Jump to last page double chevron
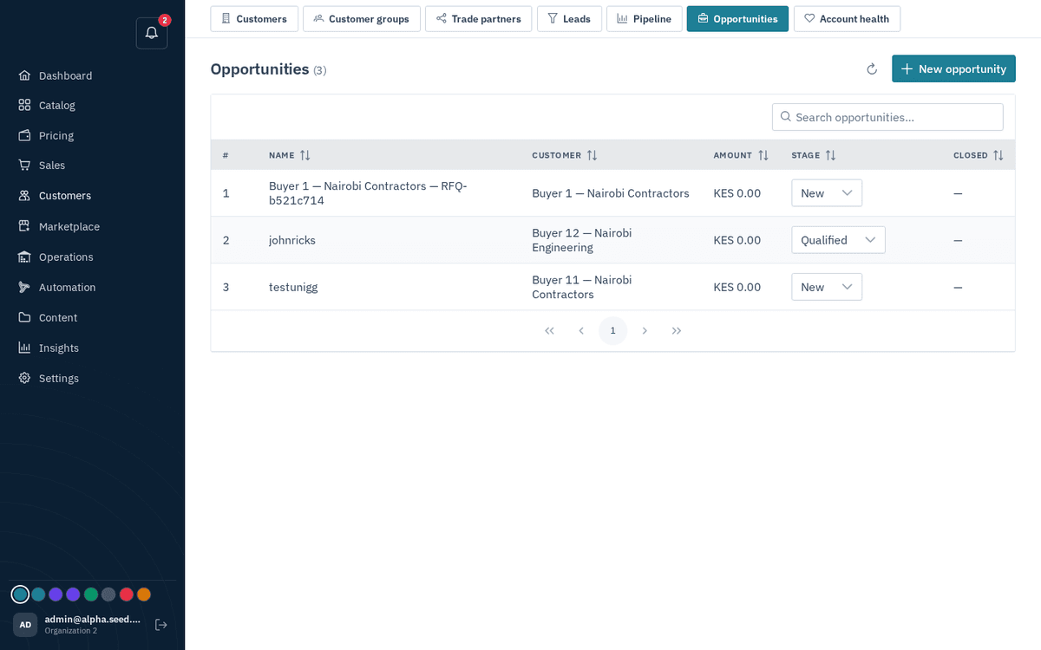The width and height of the screenshot is (1041, 650). 677,330
